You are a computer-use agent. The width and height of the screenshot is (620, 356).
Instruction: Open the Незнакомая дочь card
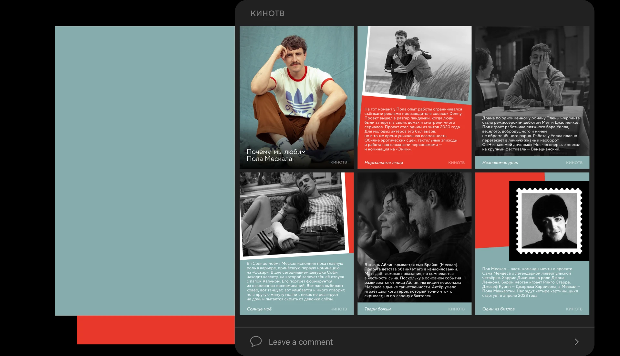click(x=532, y=97)
